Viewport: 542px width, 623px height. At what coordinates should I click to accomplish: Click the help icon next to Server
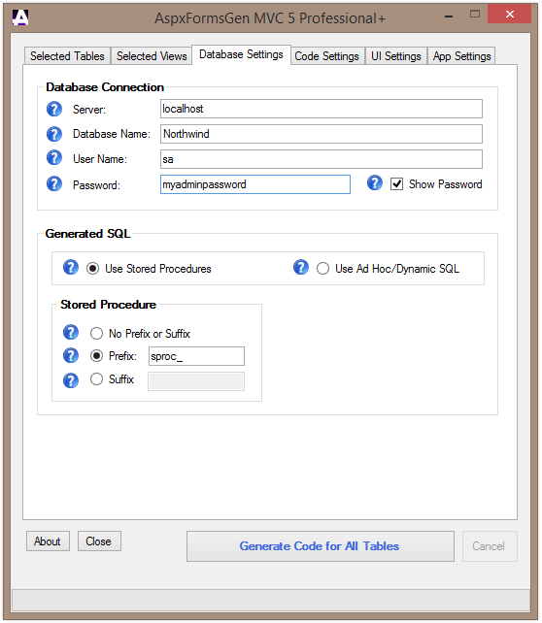pyautogui.click(x=54, y=109)
